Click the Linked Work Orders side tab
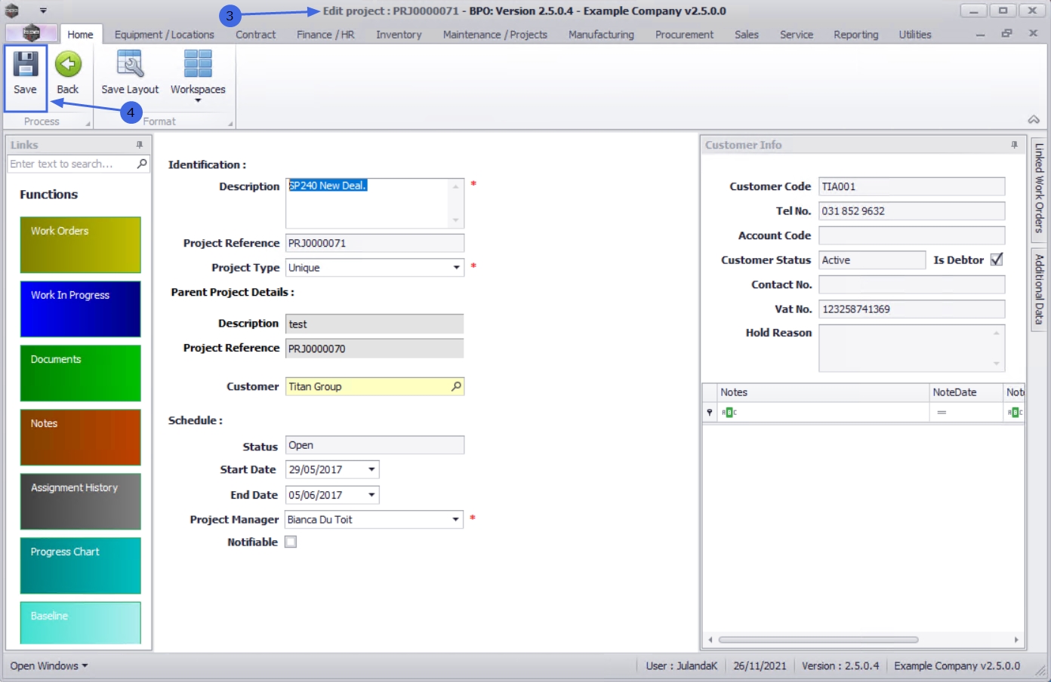 1039,188
